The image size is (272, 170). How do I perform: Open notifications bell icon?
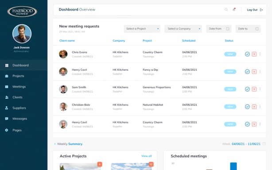click(234, 10)
